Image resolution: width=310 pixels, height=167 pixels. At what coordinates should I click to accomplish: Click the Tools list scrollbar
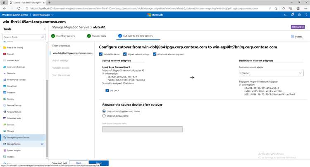(47, 118)
